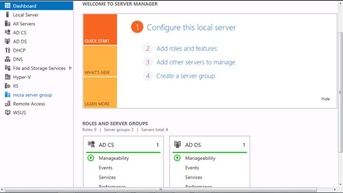The image size is (343, 193).
Task: Click the vertical scrollbar thumb
Action: pyautogui.click(x=340, y=92)
